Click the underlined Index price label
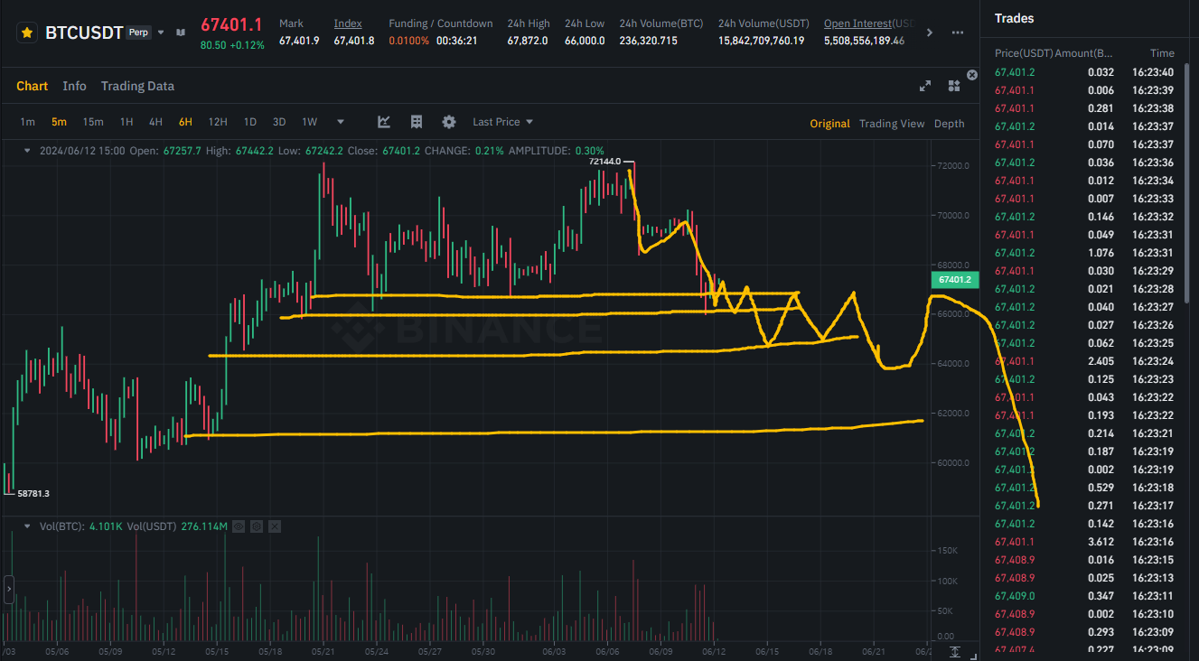The image size is (1199, 661). coord(348,23)
